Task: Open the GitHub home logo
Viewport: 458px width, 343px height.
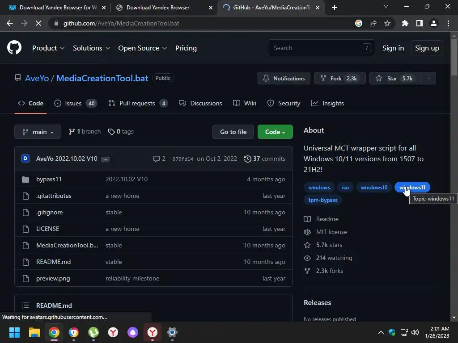Action: pyautogui.click(x=14, y=47)
